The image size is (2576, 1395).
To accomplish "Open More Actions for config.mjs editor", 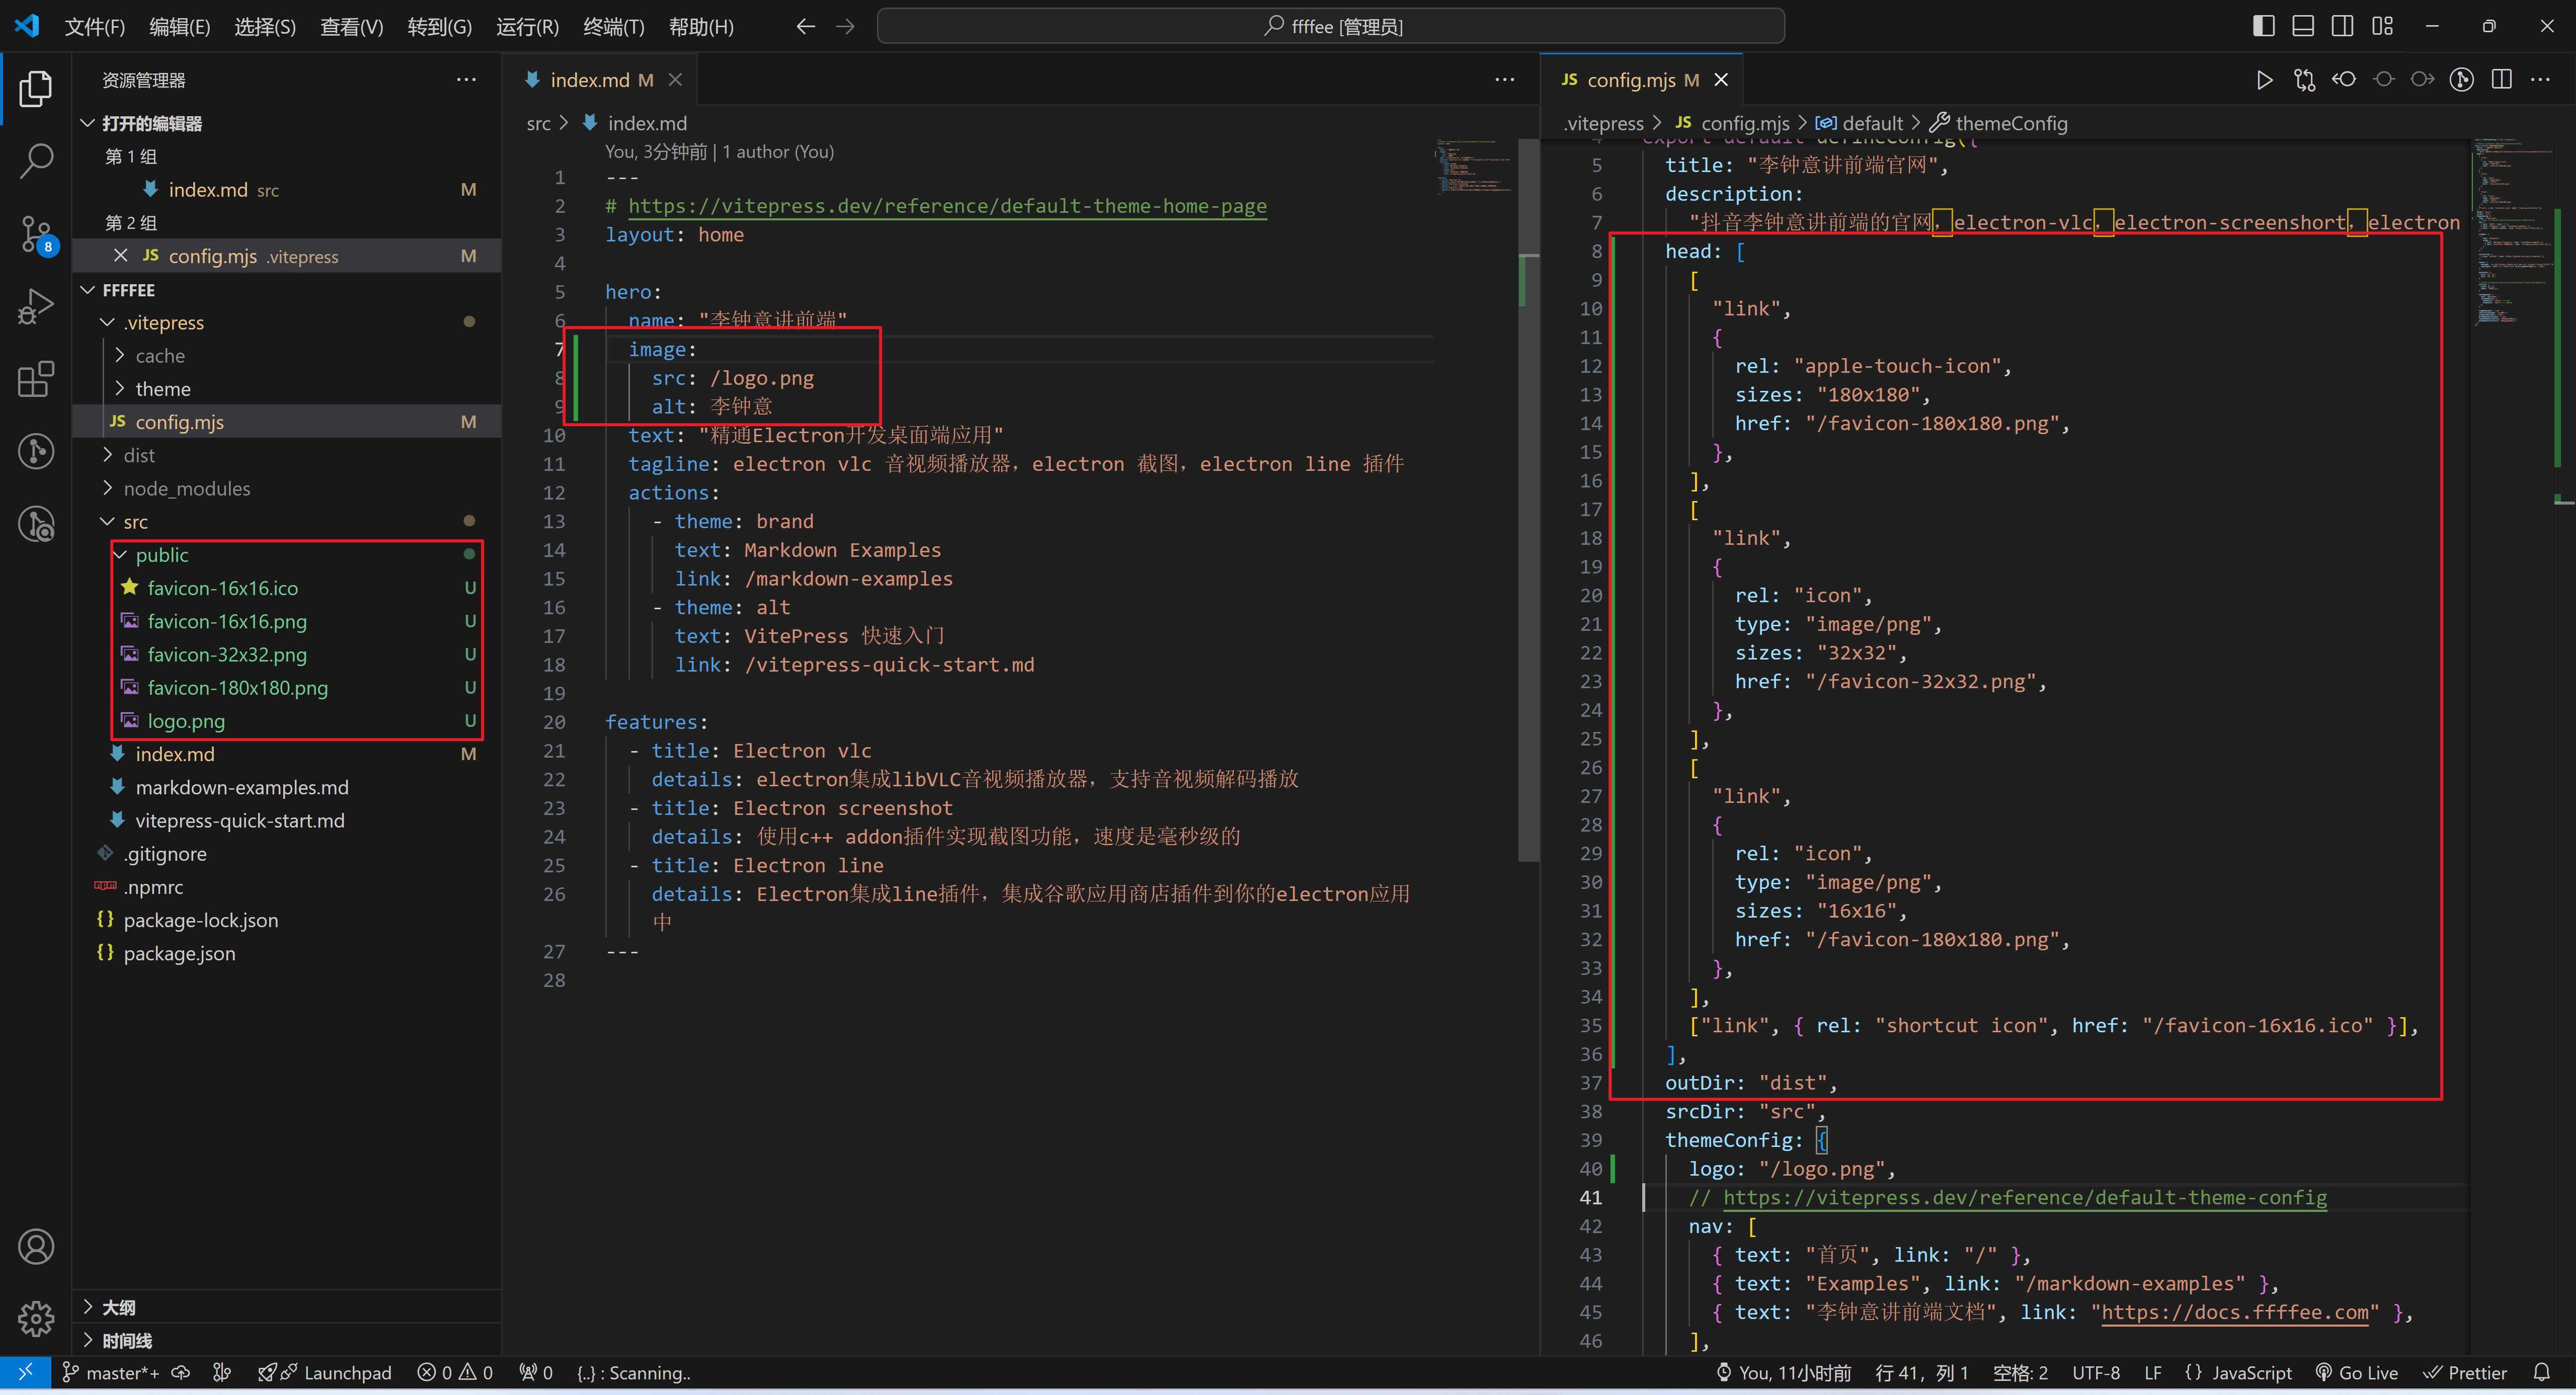I will pyautogui.click(x=2540, y=80).
